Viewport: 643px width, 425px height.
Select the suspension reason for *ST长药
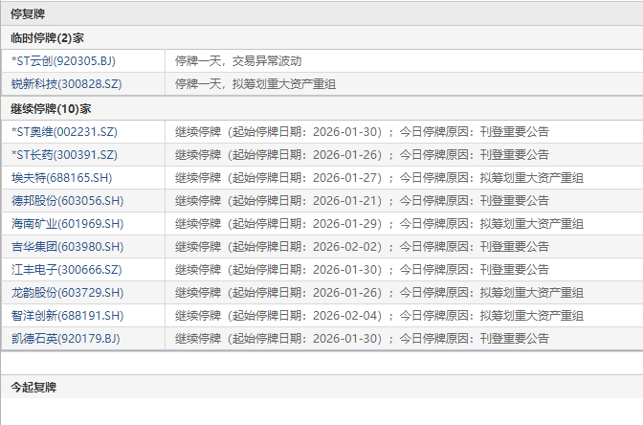pyautogui.click(x=362, y=155)
